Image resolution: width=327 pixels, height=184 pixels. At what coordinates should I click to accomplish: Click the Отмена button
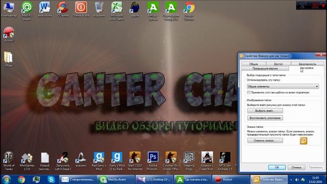point(296,167)
